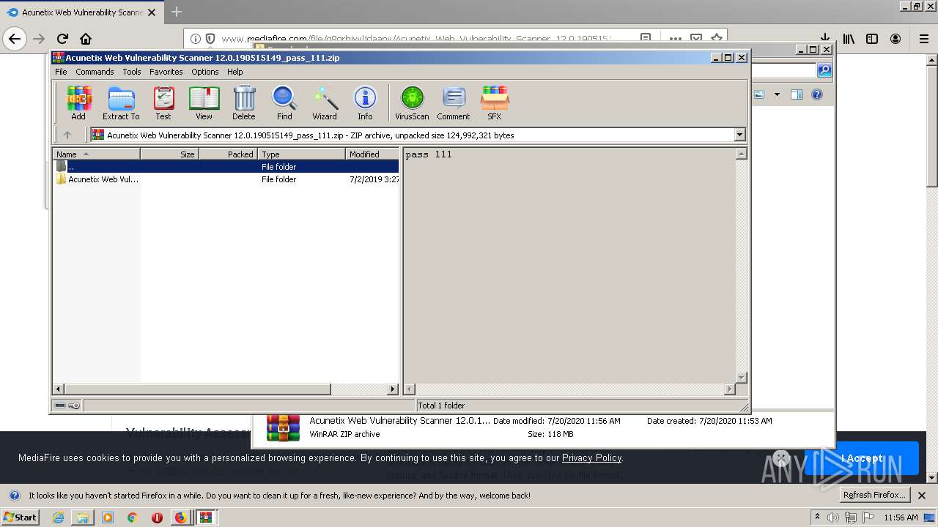Open Windows Start menu
Image resolution: width=938 pixels, height=527 pixels.
20,517
